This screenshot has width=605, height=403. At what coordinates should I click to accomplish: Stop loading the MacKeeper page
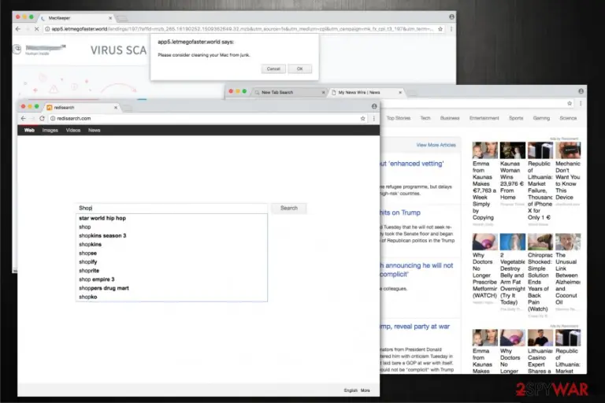37,29
